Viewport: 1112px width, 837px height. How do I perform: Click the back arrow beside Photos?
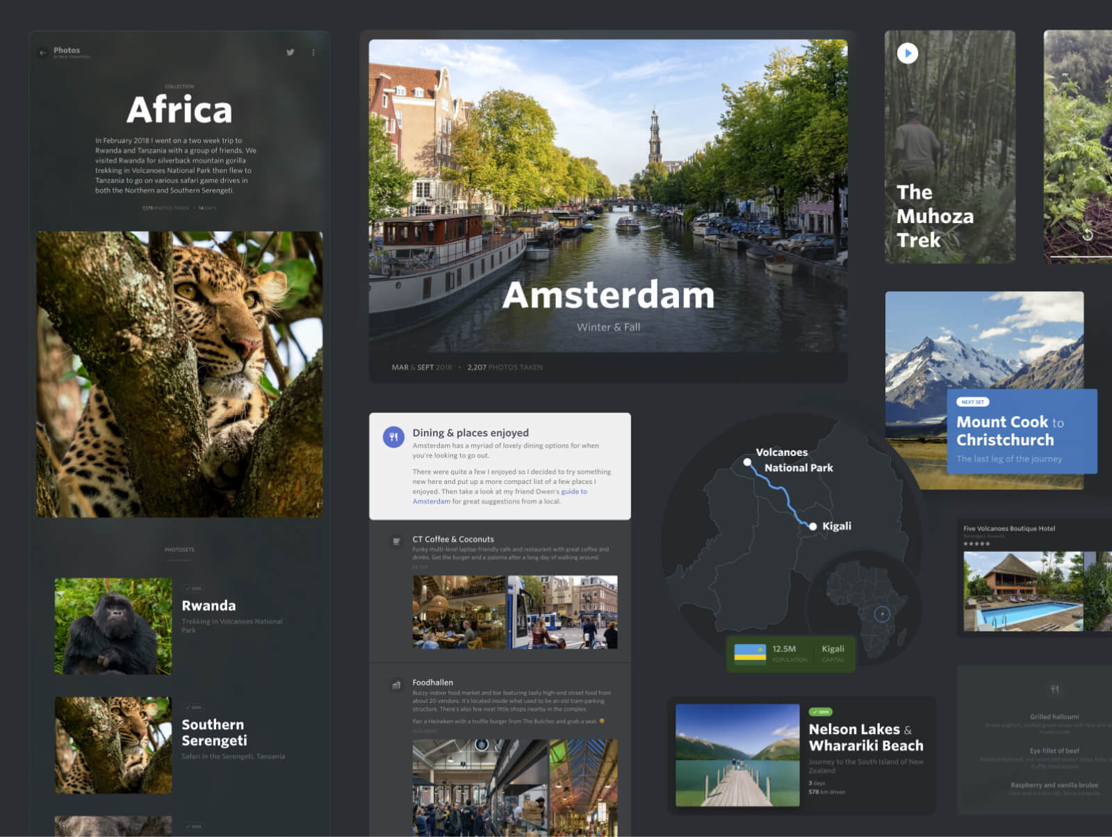pyautogui.click(x=43, y=52)
